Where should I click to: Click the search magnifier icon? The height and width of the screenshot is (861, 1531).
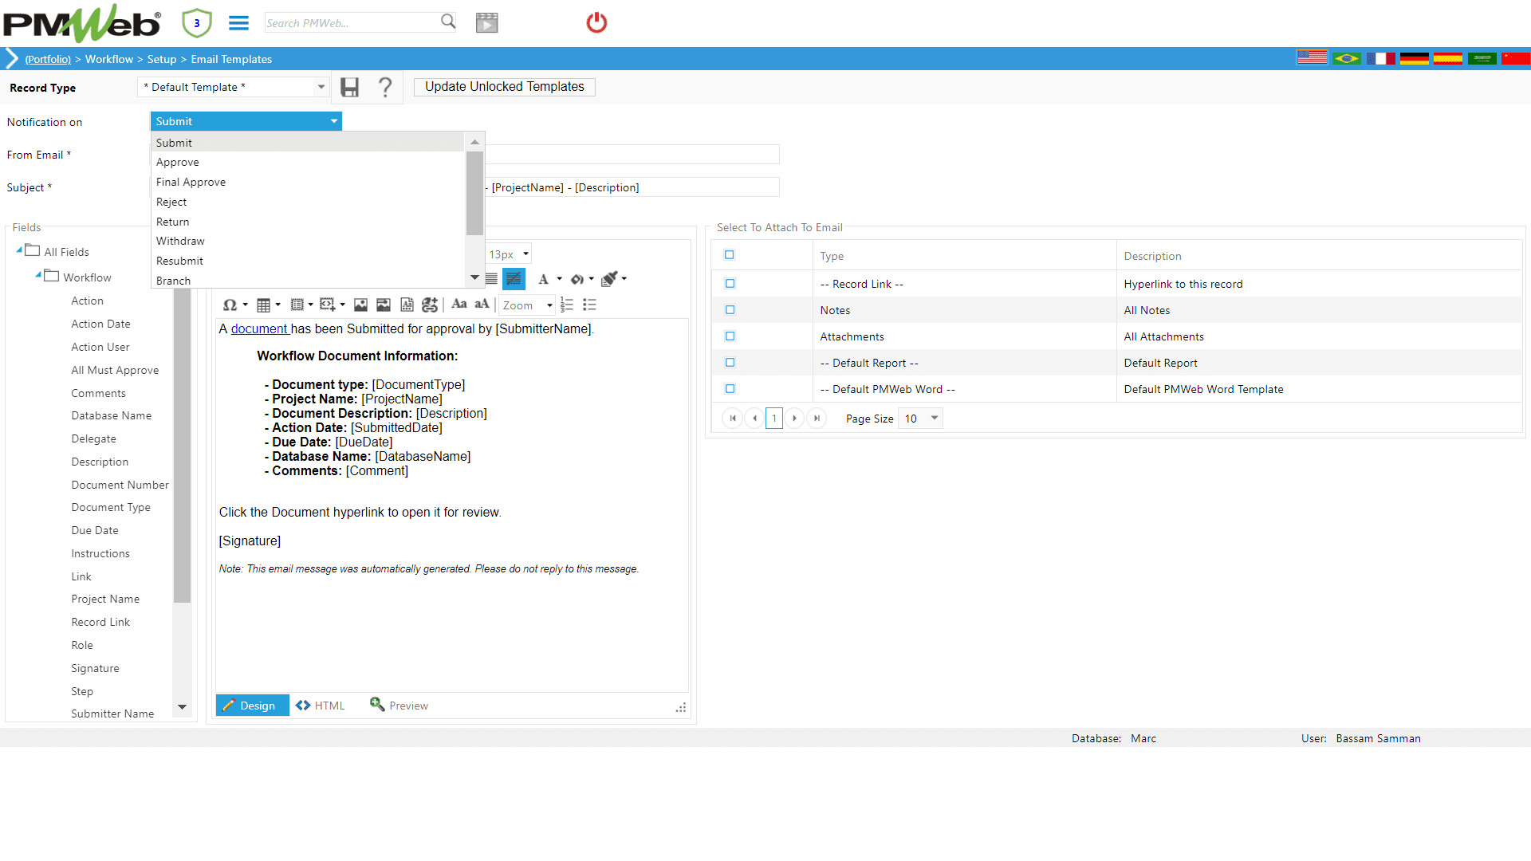(447, 22)
